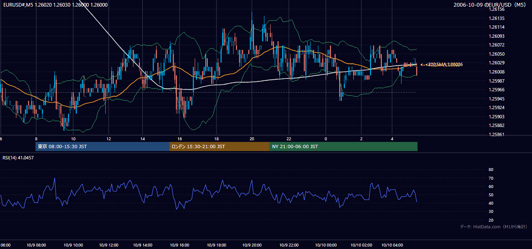Click RSI scale level 60
The width and height of the screenshot is (532, 249).
(491, 186)
